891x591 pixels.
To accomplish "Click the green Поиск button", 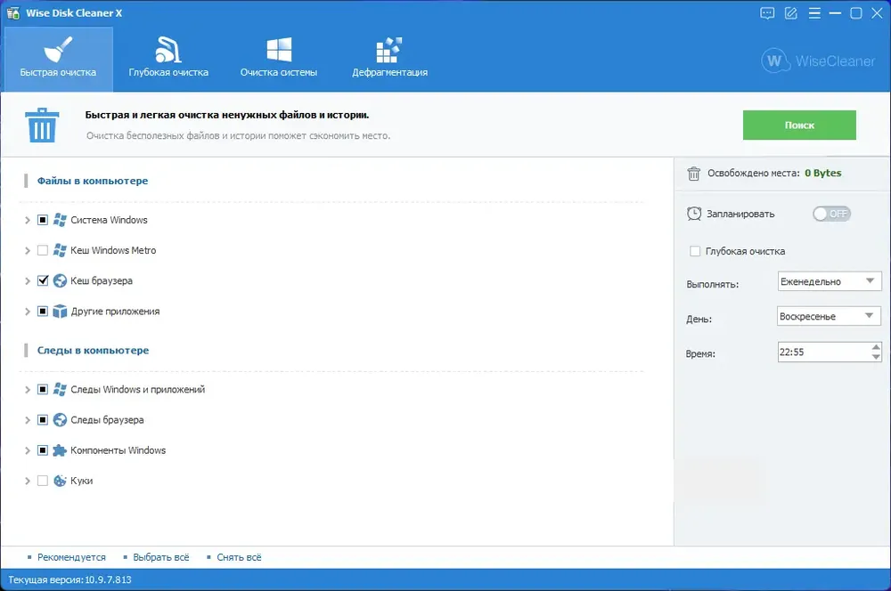I will 799,125.
